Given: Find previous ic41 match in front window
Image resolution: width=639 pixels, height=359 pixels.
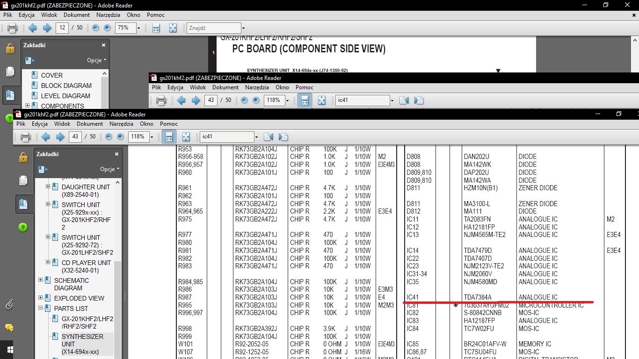Looking at the screenshot, I should coord(268,137).
